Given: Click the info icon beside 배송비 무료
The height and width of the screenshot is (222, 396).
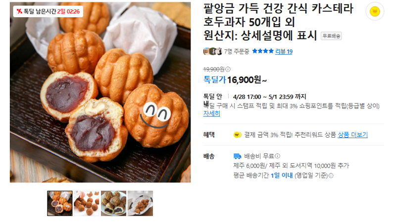Looking at the screenshot, I should (277, 156).
